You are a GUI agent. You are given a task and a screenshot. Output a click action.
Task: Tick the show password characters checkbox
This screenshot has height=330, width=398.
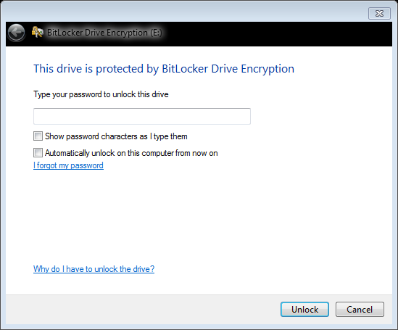pos(38,136)
